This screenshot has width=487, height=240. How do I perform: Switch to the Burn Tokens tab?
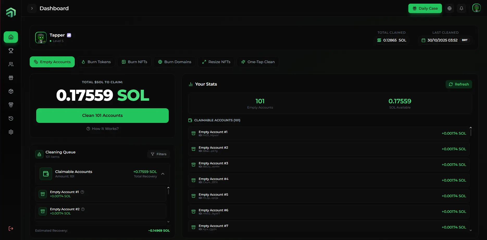pos(96,62)
